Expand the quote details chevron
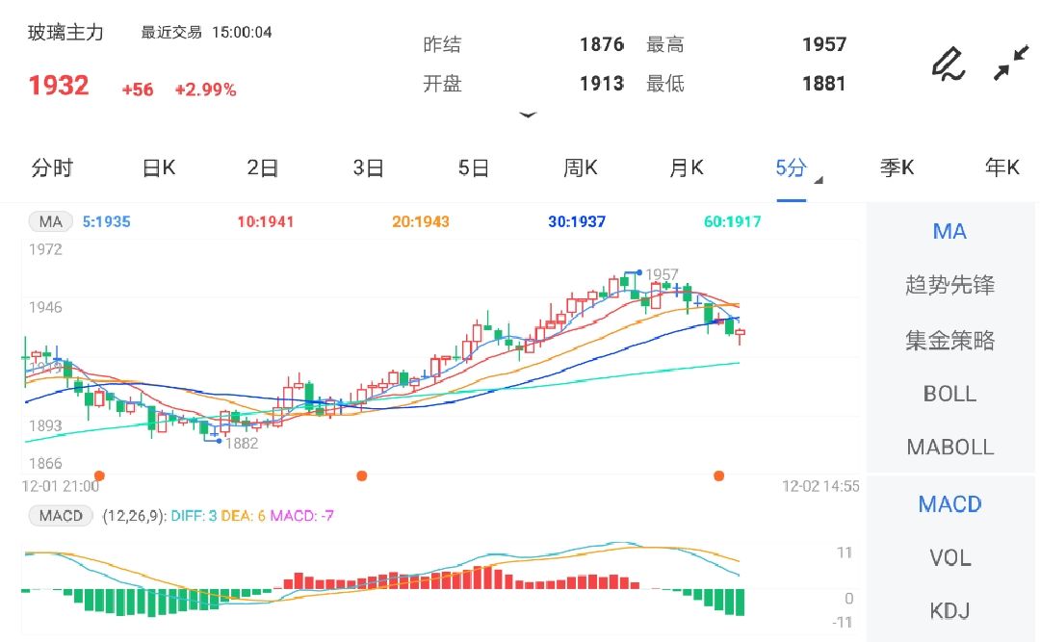The image size is (1040, 642). point(527,115)
